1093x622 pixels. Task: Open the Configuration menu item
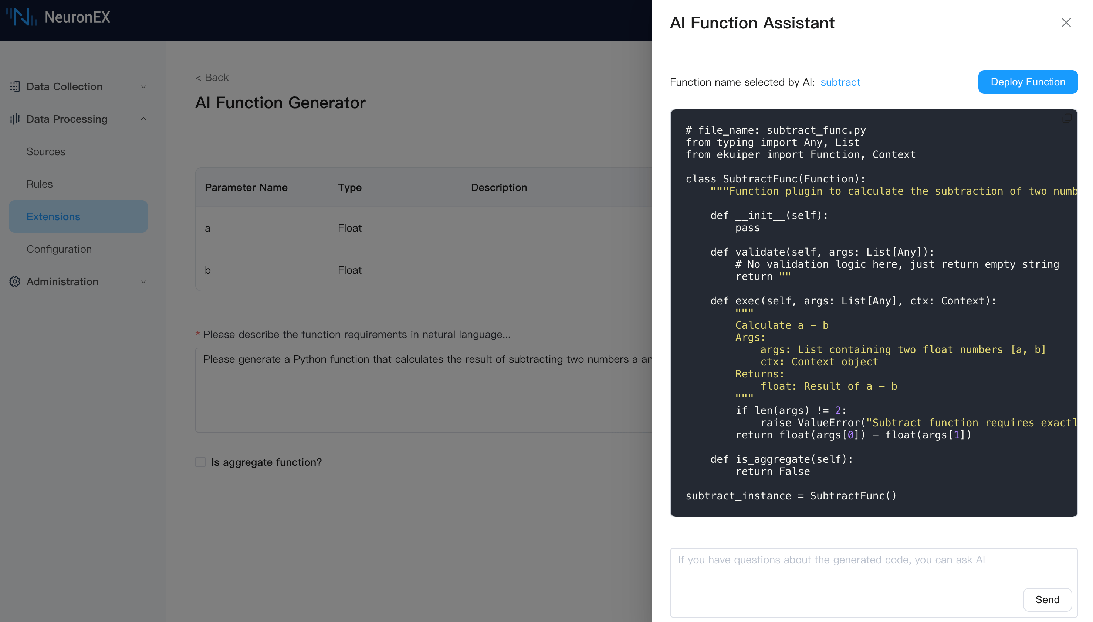point(59,249)
